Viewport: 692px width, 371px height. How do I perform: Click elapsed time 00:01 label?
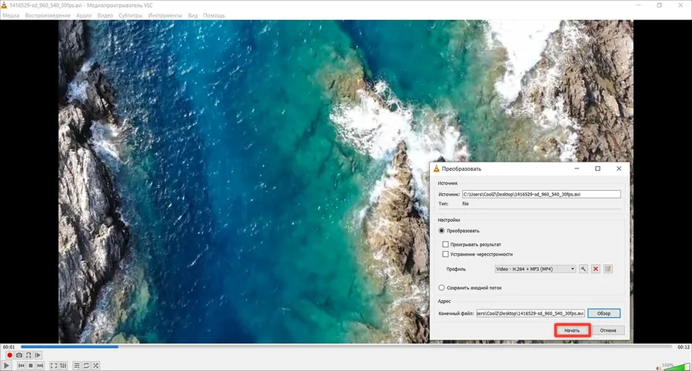point(8,347)
